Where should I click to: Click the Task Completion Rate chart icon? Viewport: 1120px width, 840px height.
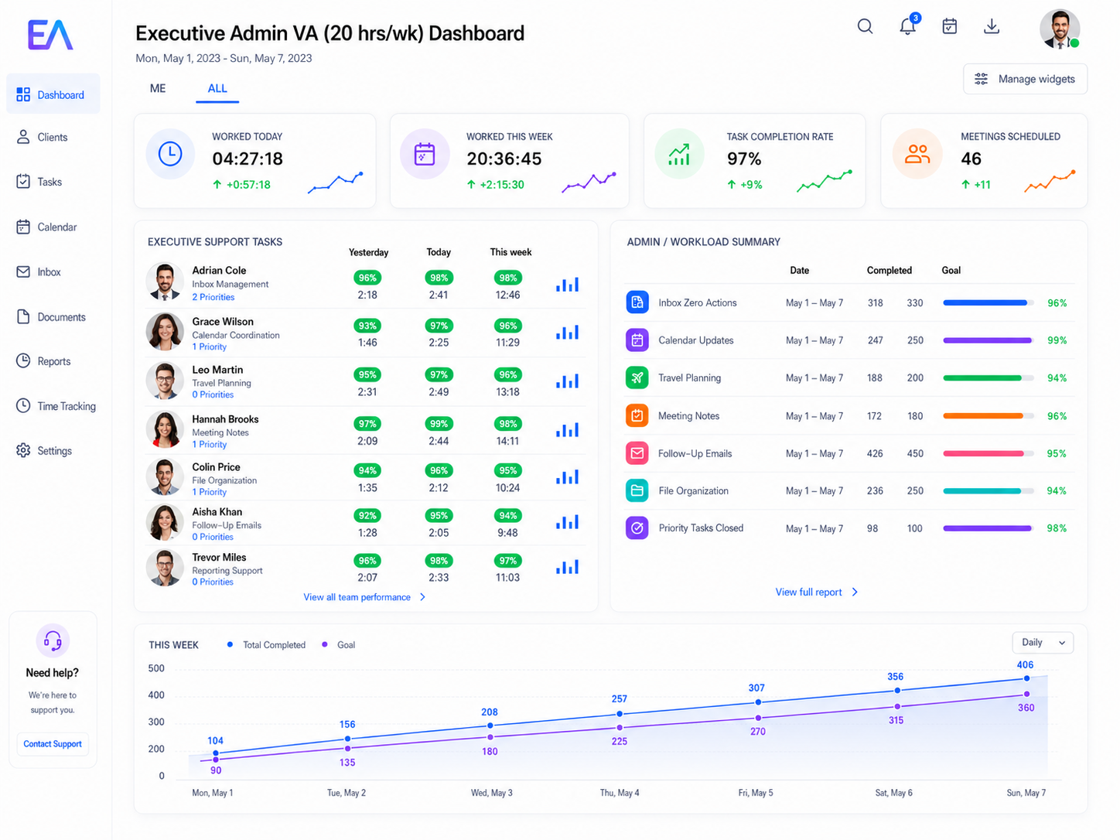[x=679, y=154]
